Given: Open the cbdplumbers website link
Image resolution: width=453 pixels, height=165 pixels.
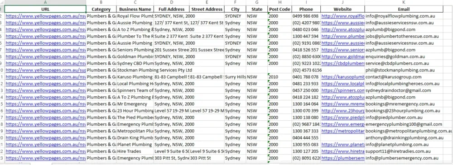Looking at the screenshot, I should [x=343, y=63].
